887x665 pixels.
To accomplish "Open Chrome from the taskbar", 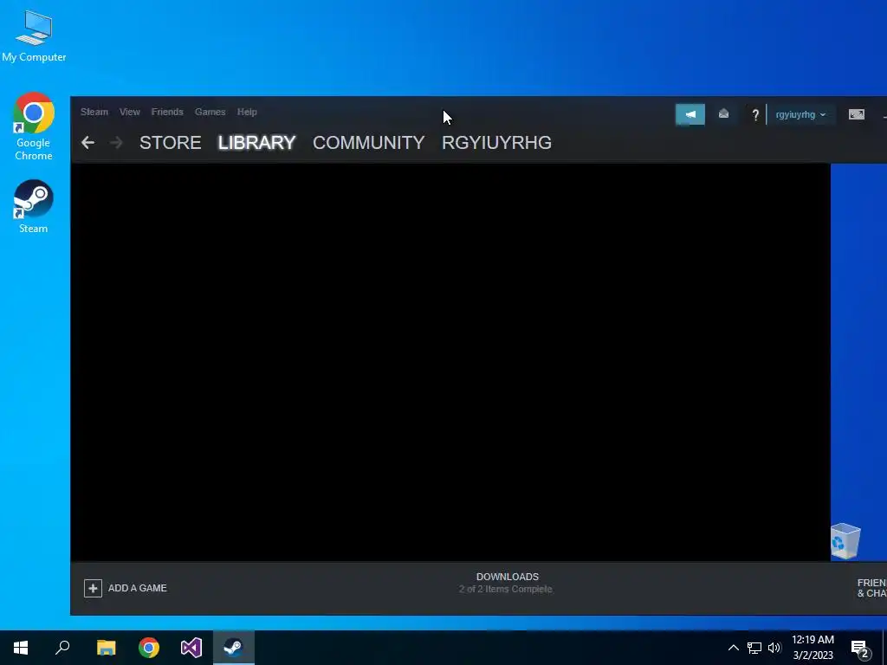I will [149, 648].
